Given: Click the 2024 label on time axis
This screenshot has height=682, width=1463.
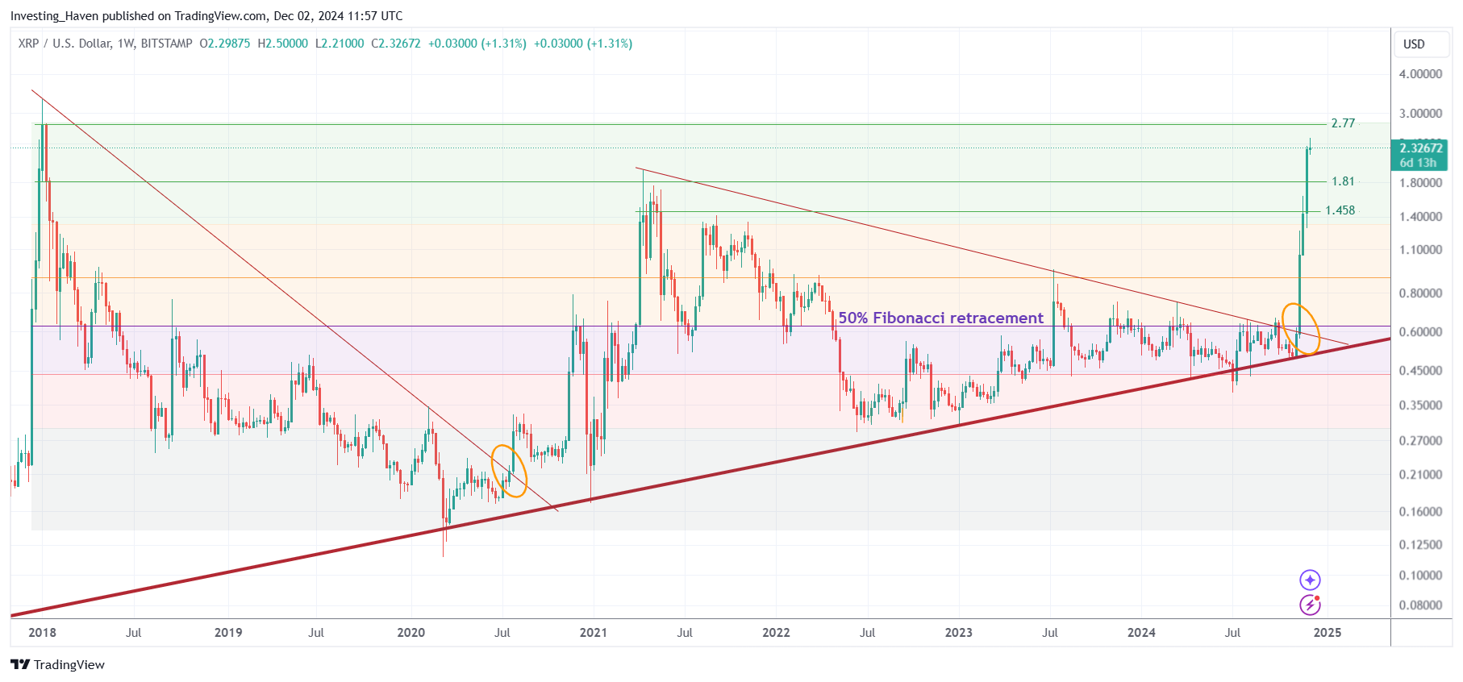Looking at the screenshot, I should point(1141,633).
